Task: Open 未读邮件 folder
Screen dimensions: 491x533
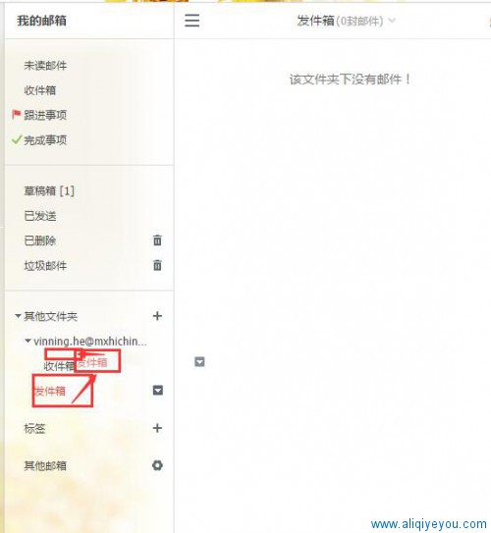Action: (45, 65)
